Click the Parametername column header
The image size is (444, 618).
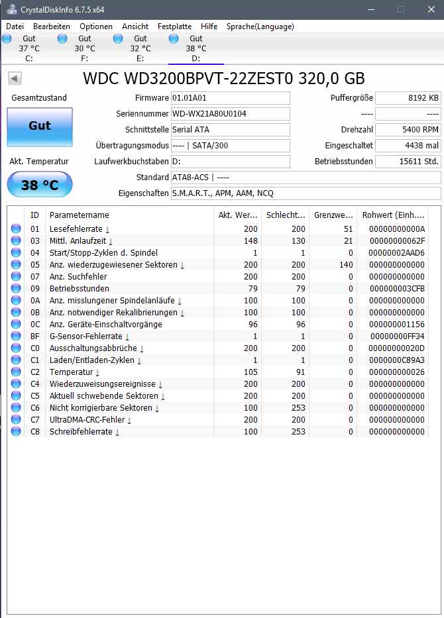pos(129,215)
